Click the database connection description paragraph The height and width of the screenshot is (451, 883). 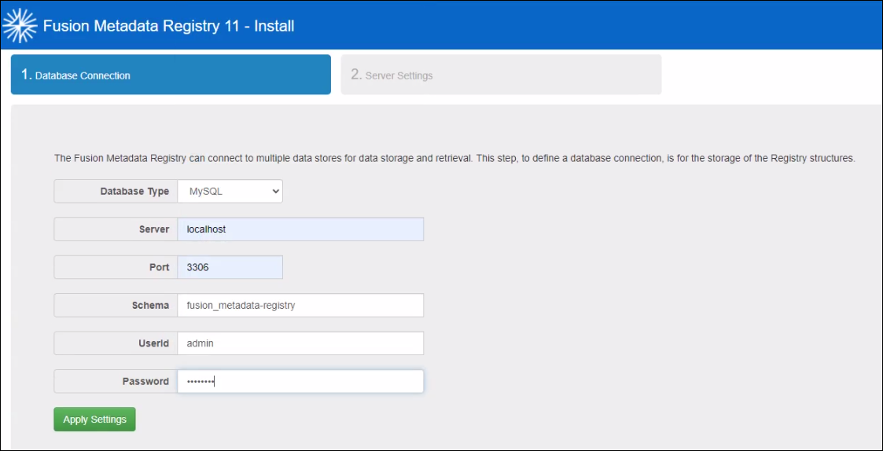click(x=454, y=158)
